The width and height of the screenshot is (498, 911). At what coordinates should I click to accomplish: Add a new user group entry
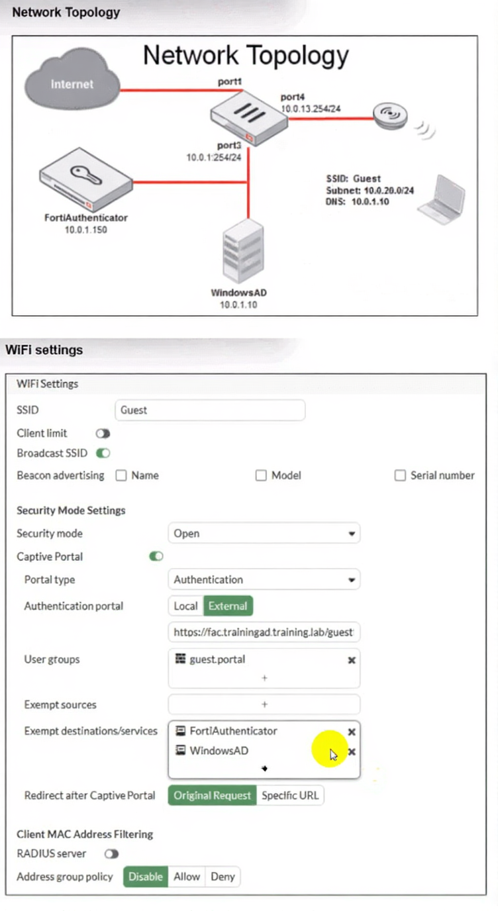pyautogui.click(x=264, y=679)
